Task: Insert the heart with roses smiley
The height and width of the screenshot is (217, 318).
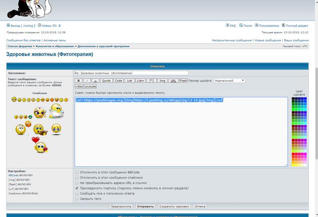Action: (x=40, y=145)
